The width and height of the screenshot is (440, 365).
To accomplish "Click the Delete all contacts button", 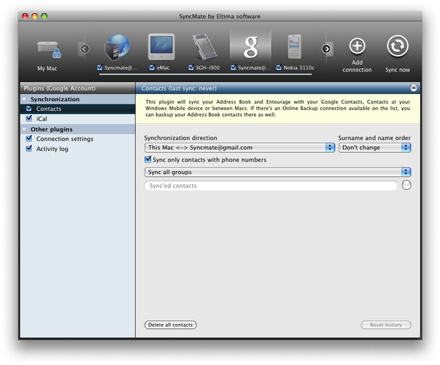I will tap(170, 325).
